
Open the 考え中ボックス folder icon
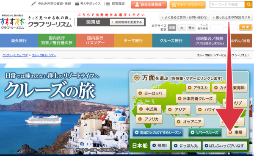[x=77, y=3]
